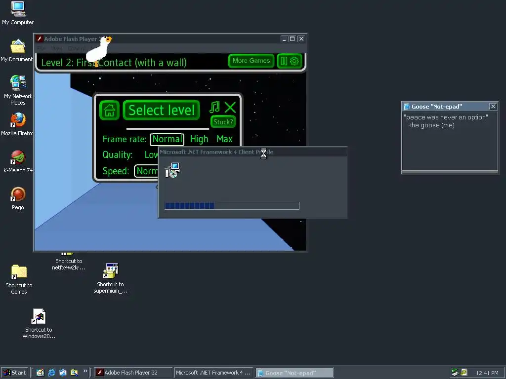Set quality to Low

click(x=151, y=155)
